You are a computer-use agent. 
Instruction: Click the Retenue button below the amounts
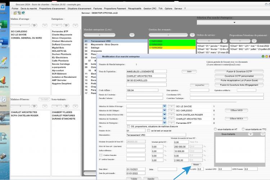click(x=196, y=165)
